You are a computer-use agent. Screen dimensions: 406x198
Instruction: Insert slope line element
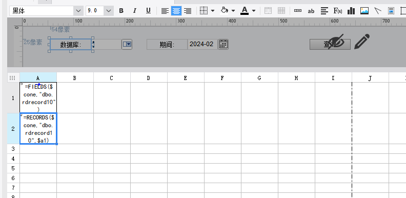378,11
